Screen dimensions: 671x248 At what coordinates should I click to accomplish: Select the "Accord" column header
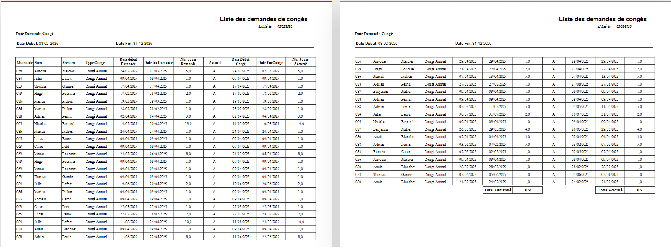[x=215, y=63]
